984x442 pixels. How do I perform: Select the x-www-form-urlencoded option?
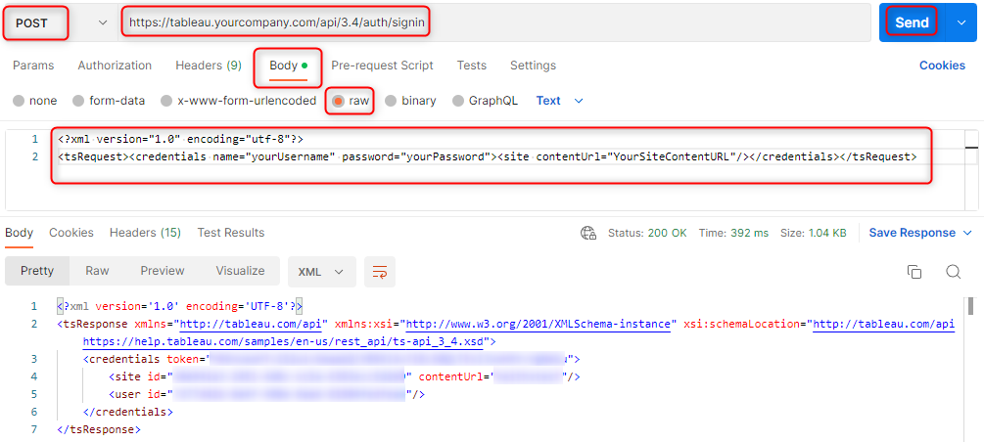tap(239, 101)
